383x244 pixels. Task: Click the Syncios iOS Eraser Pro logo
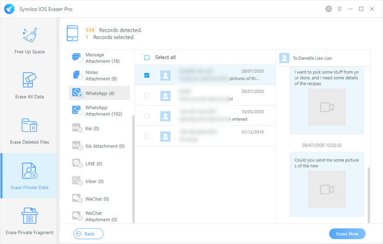9,9
